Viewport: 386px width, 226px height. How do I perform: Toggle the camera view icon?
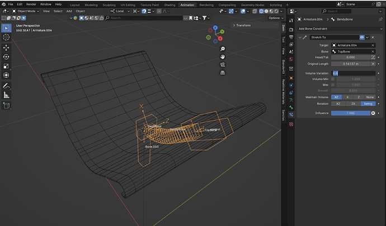pyautogui.click(x=223, y=65)
